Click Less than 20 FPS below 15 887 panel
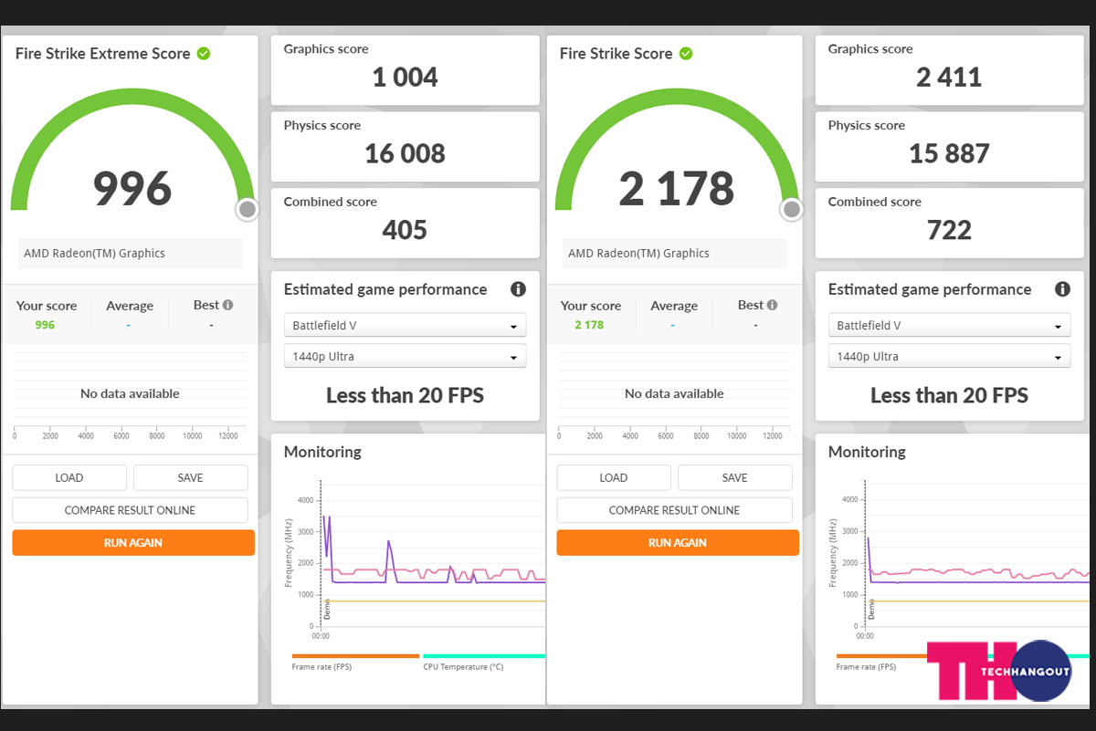1096x731 pixels. click(949, 395)
